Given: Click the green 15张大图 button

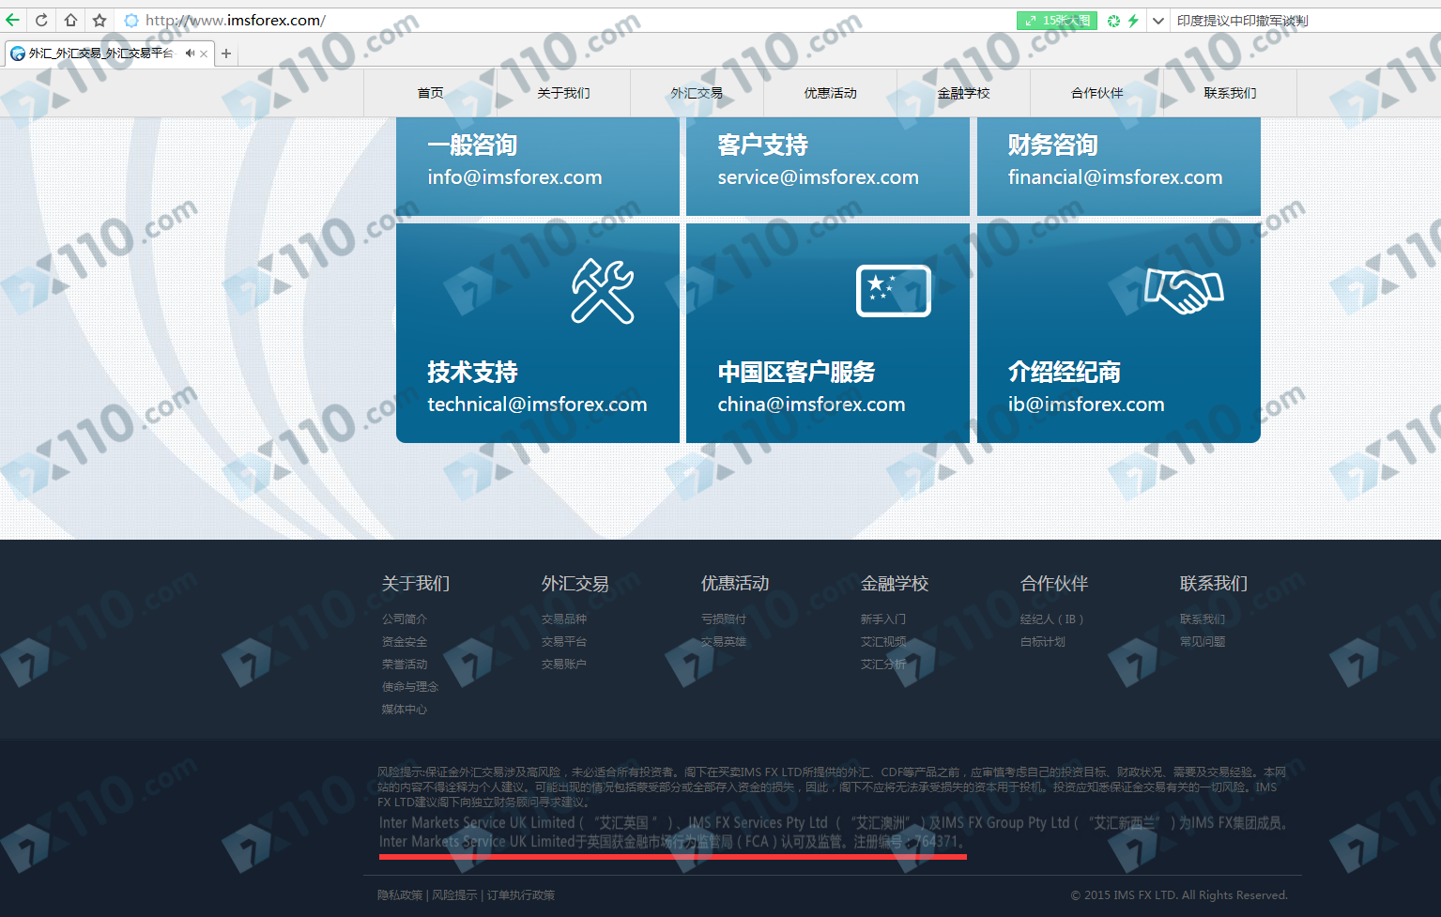Looking at the screenshot, I should click(x=1057, y=20).
